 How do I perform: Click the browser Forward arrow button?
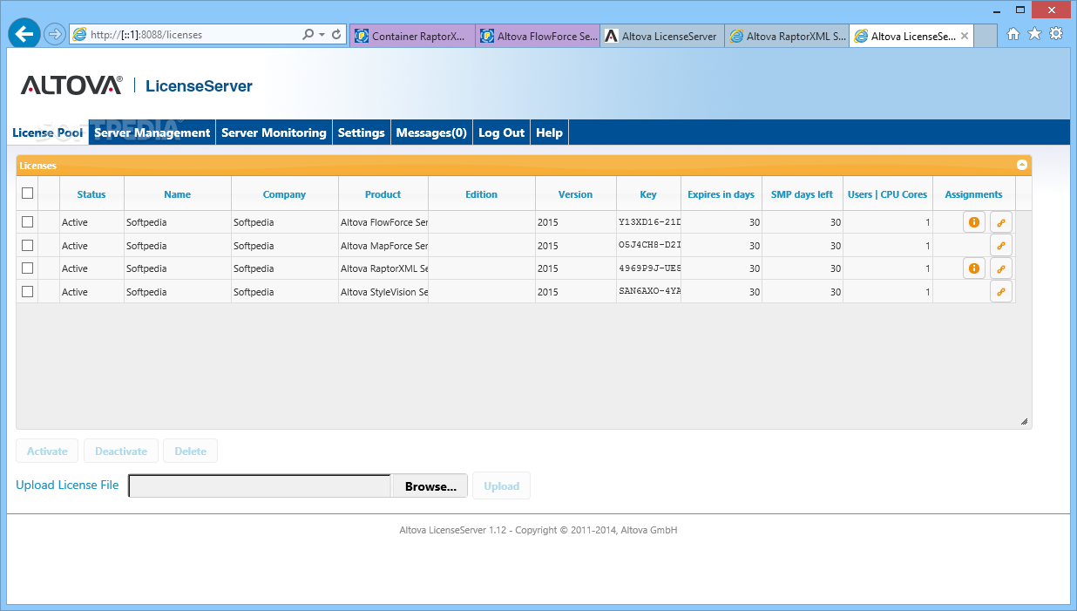[x=54, y=34]
